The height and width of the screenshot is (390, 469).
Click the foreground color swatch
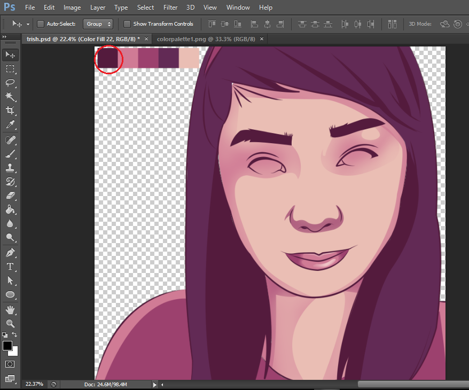pos(7,346)
